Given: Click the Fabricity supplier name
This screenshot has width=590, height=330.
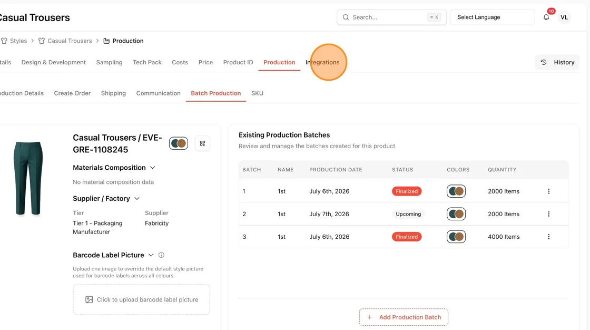Looking at the screenshot, I should pyautogui.click(x=156, y=224).
